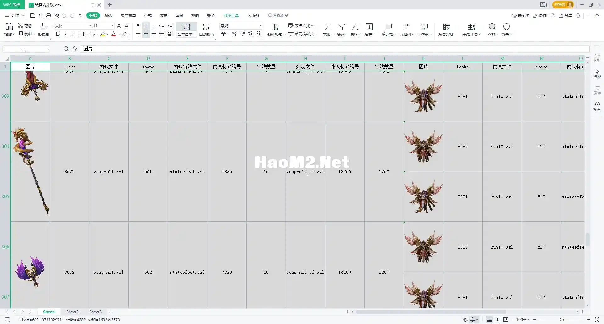
Task: Switch to the Page Layout (页面布局) tab
Action: click(128, 15)
